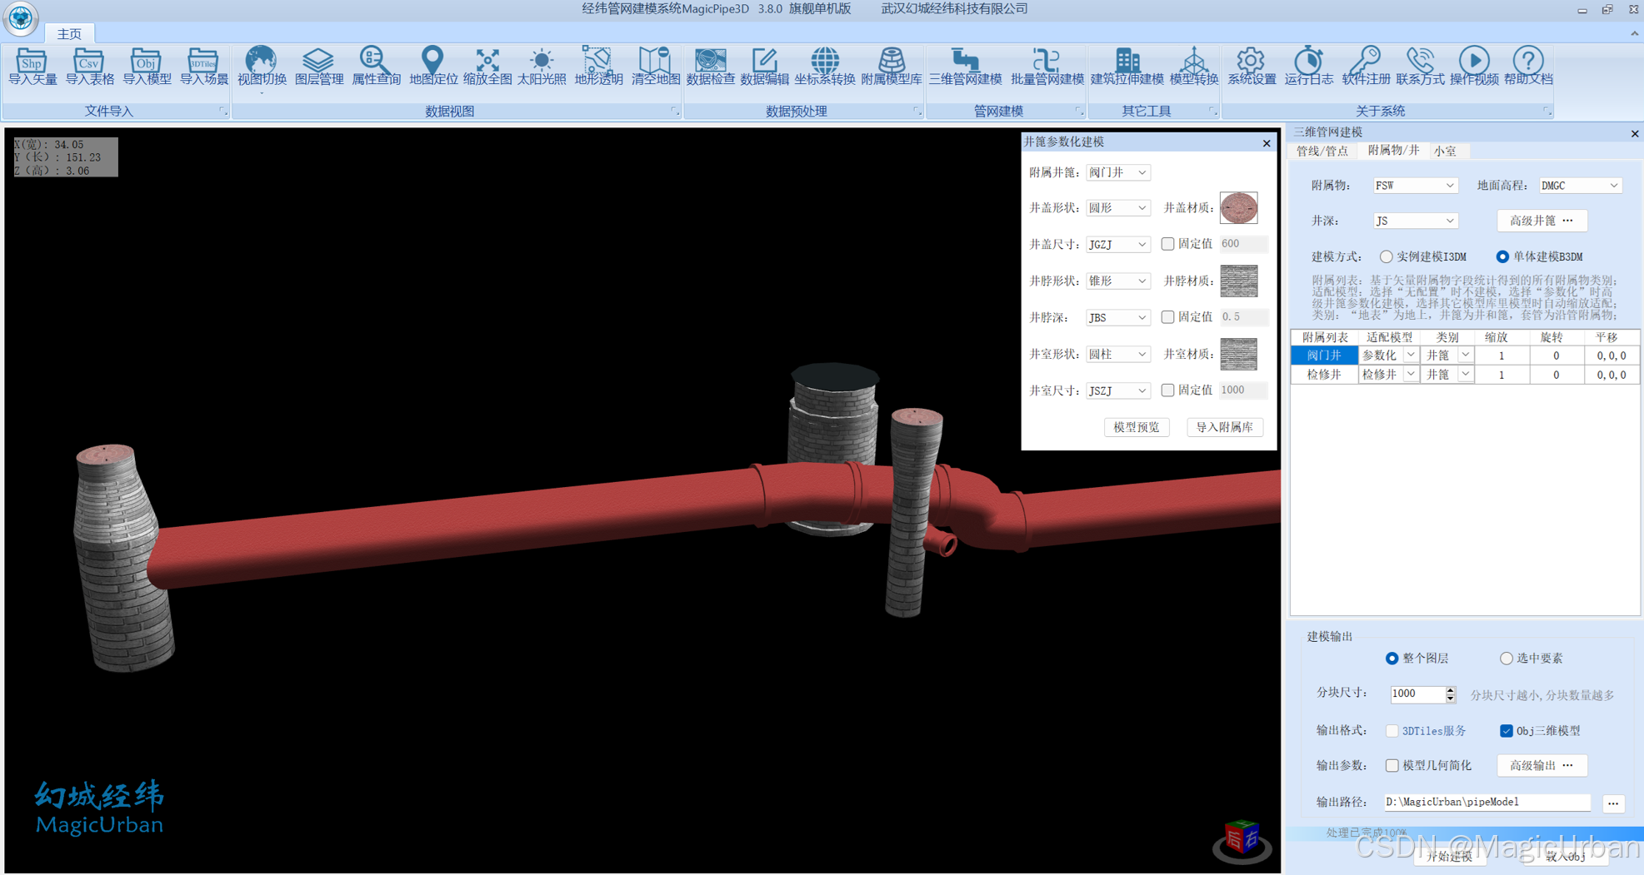Open the 帮助文档 help document
Viewport: 1644px width, 875px height.
1528,66
